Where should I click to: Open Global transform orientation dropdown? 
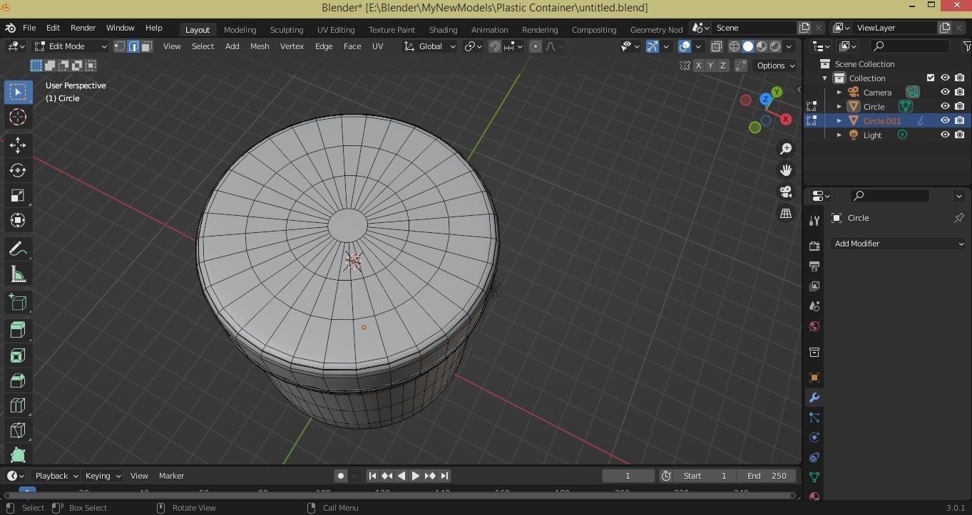click(x=430, y=46)
